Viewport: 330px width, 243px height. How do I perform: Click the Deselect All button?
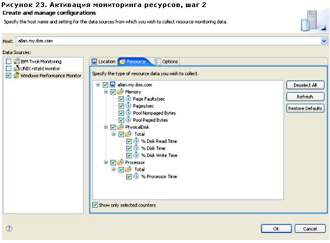click(x=305, y=85)
